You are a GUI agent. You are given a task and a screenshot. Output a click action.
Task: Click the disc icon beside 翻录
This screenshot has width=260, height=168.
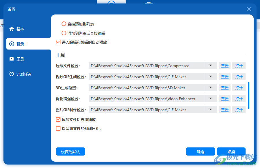(x=12, y=44)
